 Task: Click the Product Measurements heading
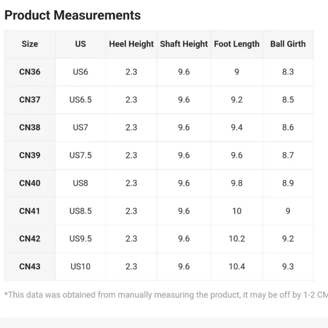pyautogui.click(x=72, y=15)
